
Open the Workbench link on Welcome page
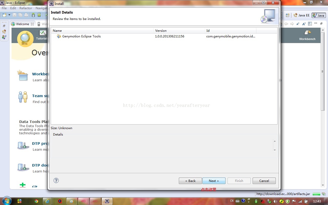307,35
